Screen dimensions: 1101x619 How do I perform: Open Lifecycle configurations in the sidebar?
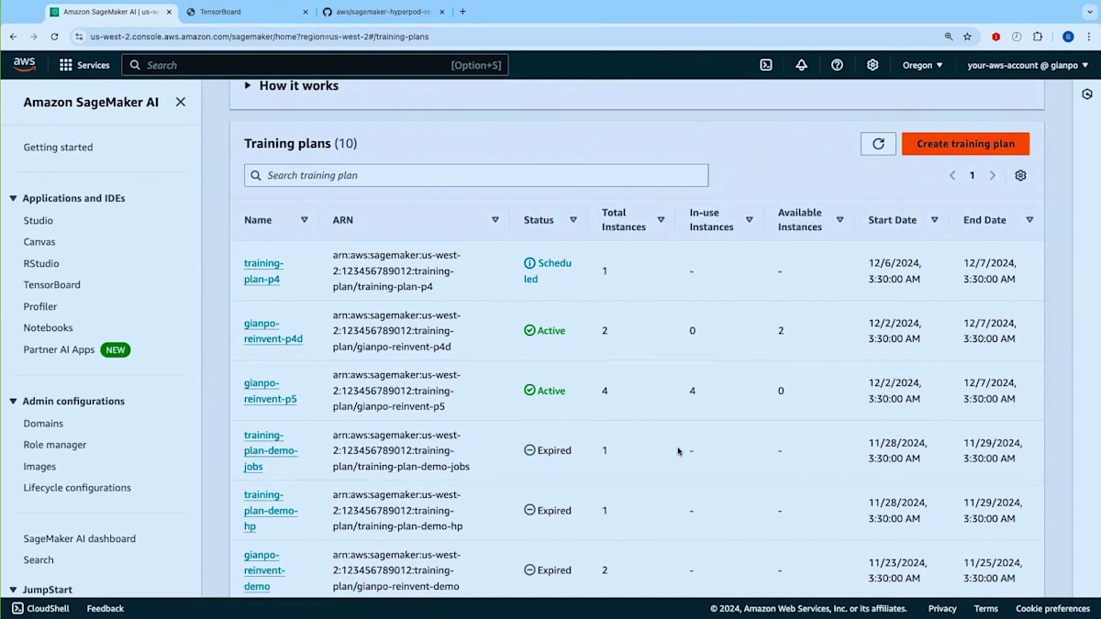pyautogui.click(x=77, y=488)
